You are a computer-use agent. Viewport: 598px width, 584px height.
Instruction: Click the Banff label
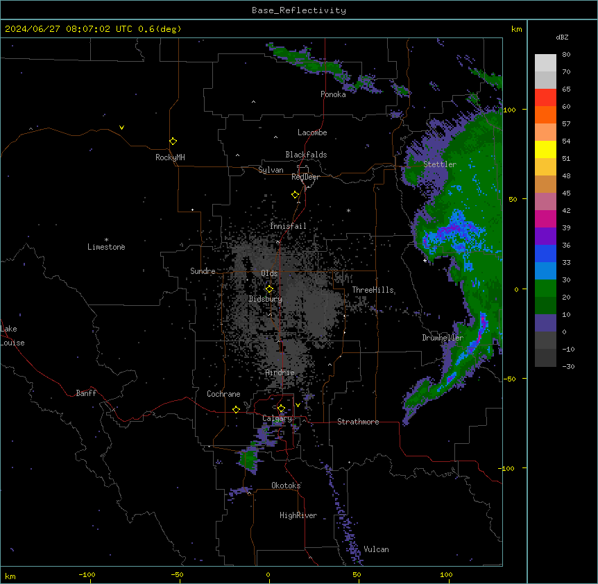86,393
